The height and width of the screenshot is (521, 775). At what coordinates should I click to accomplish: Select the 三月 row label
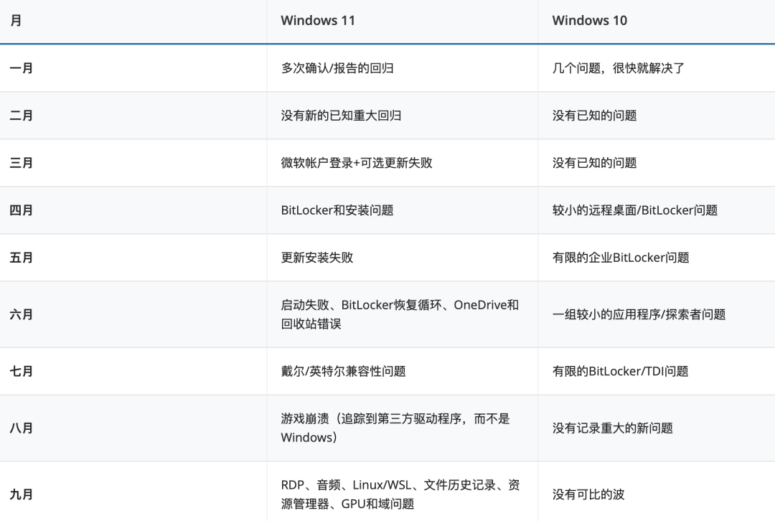(22, 163)
